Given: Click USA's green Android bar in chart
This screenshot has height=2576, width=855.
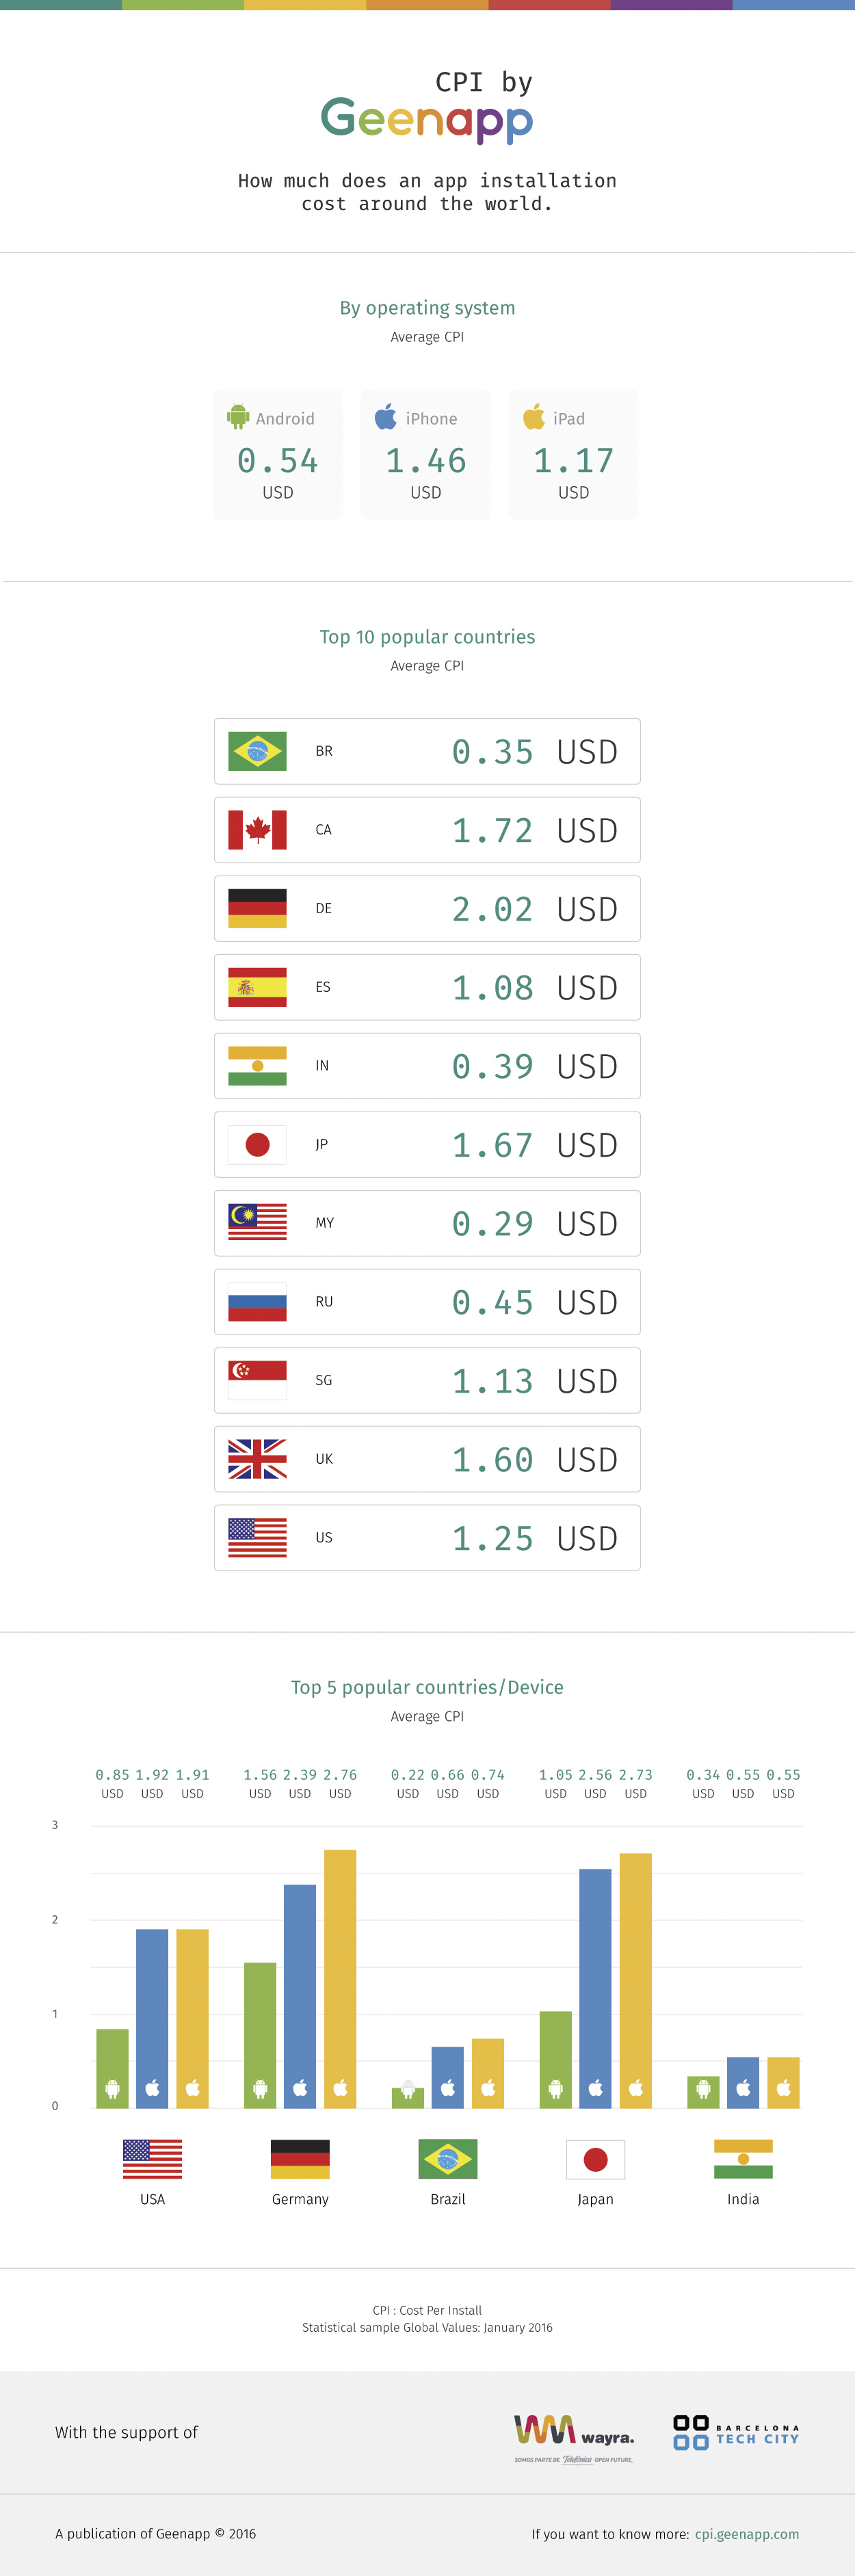Looking at the screenshot, I should 112,2068.
